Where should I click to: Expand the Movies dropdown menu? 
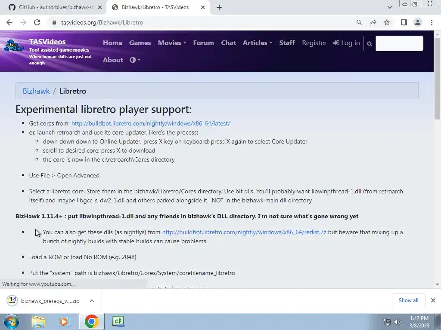172,43
